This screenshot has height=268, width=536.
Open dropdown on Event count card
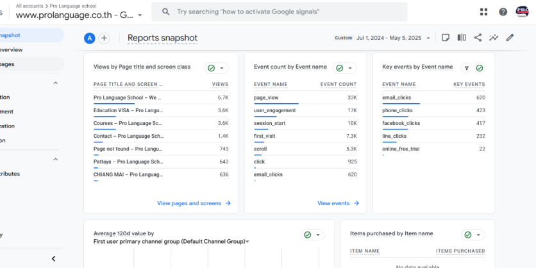(x=349, y=69)
